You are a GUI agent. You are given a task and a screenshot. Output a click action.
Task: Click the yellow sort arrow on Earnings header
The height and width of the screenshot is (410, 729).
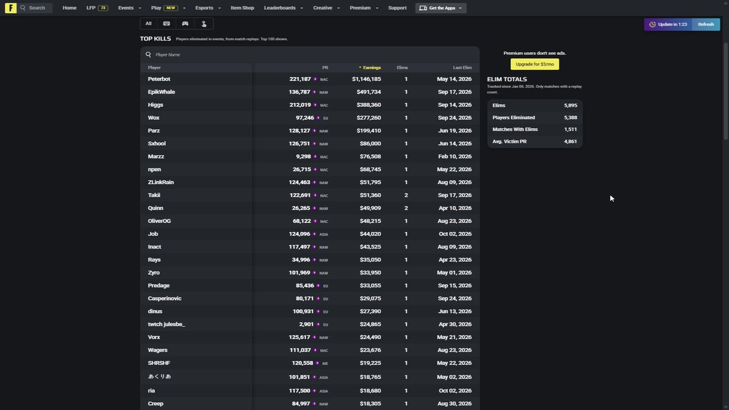click(360, 67)
